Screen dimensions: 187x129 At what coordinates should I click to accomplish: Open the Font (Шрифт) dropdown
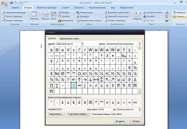coord(82,44)
